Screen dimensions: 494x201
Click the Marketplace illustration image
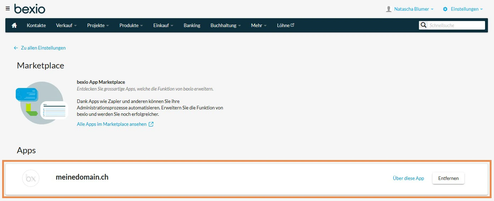[x=42, y=103]
